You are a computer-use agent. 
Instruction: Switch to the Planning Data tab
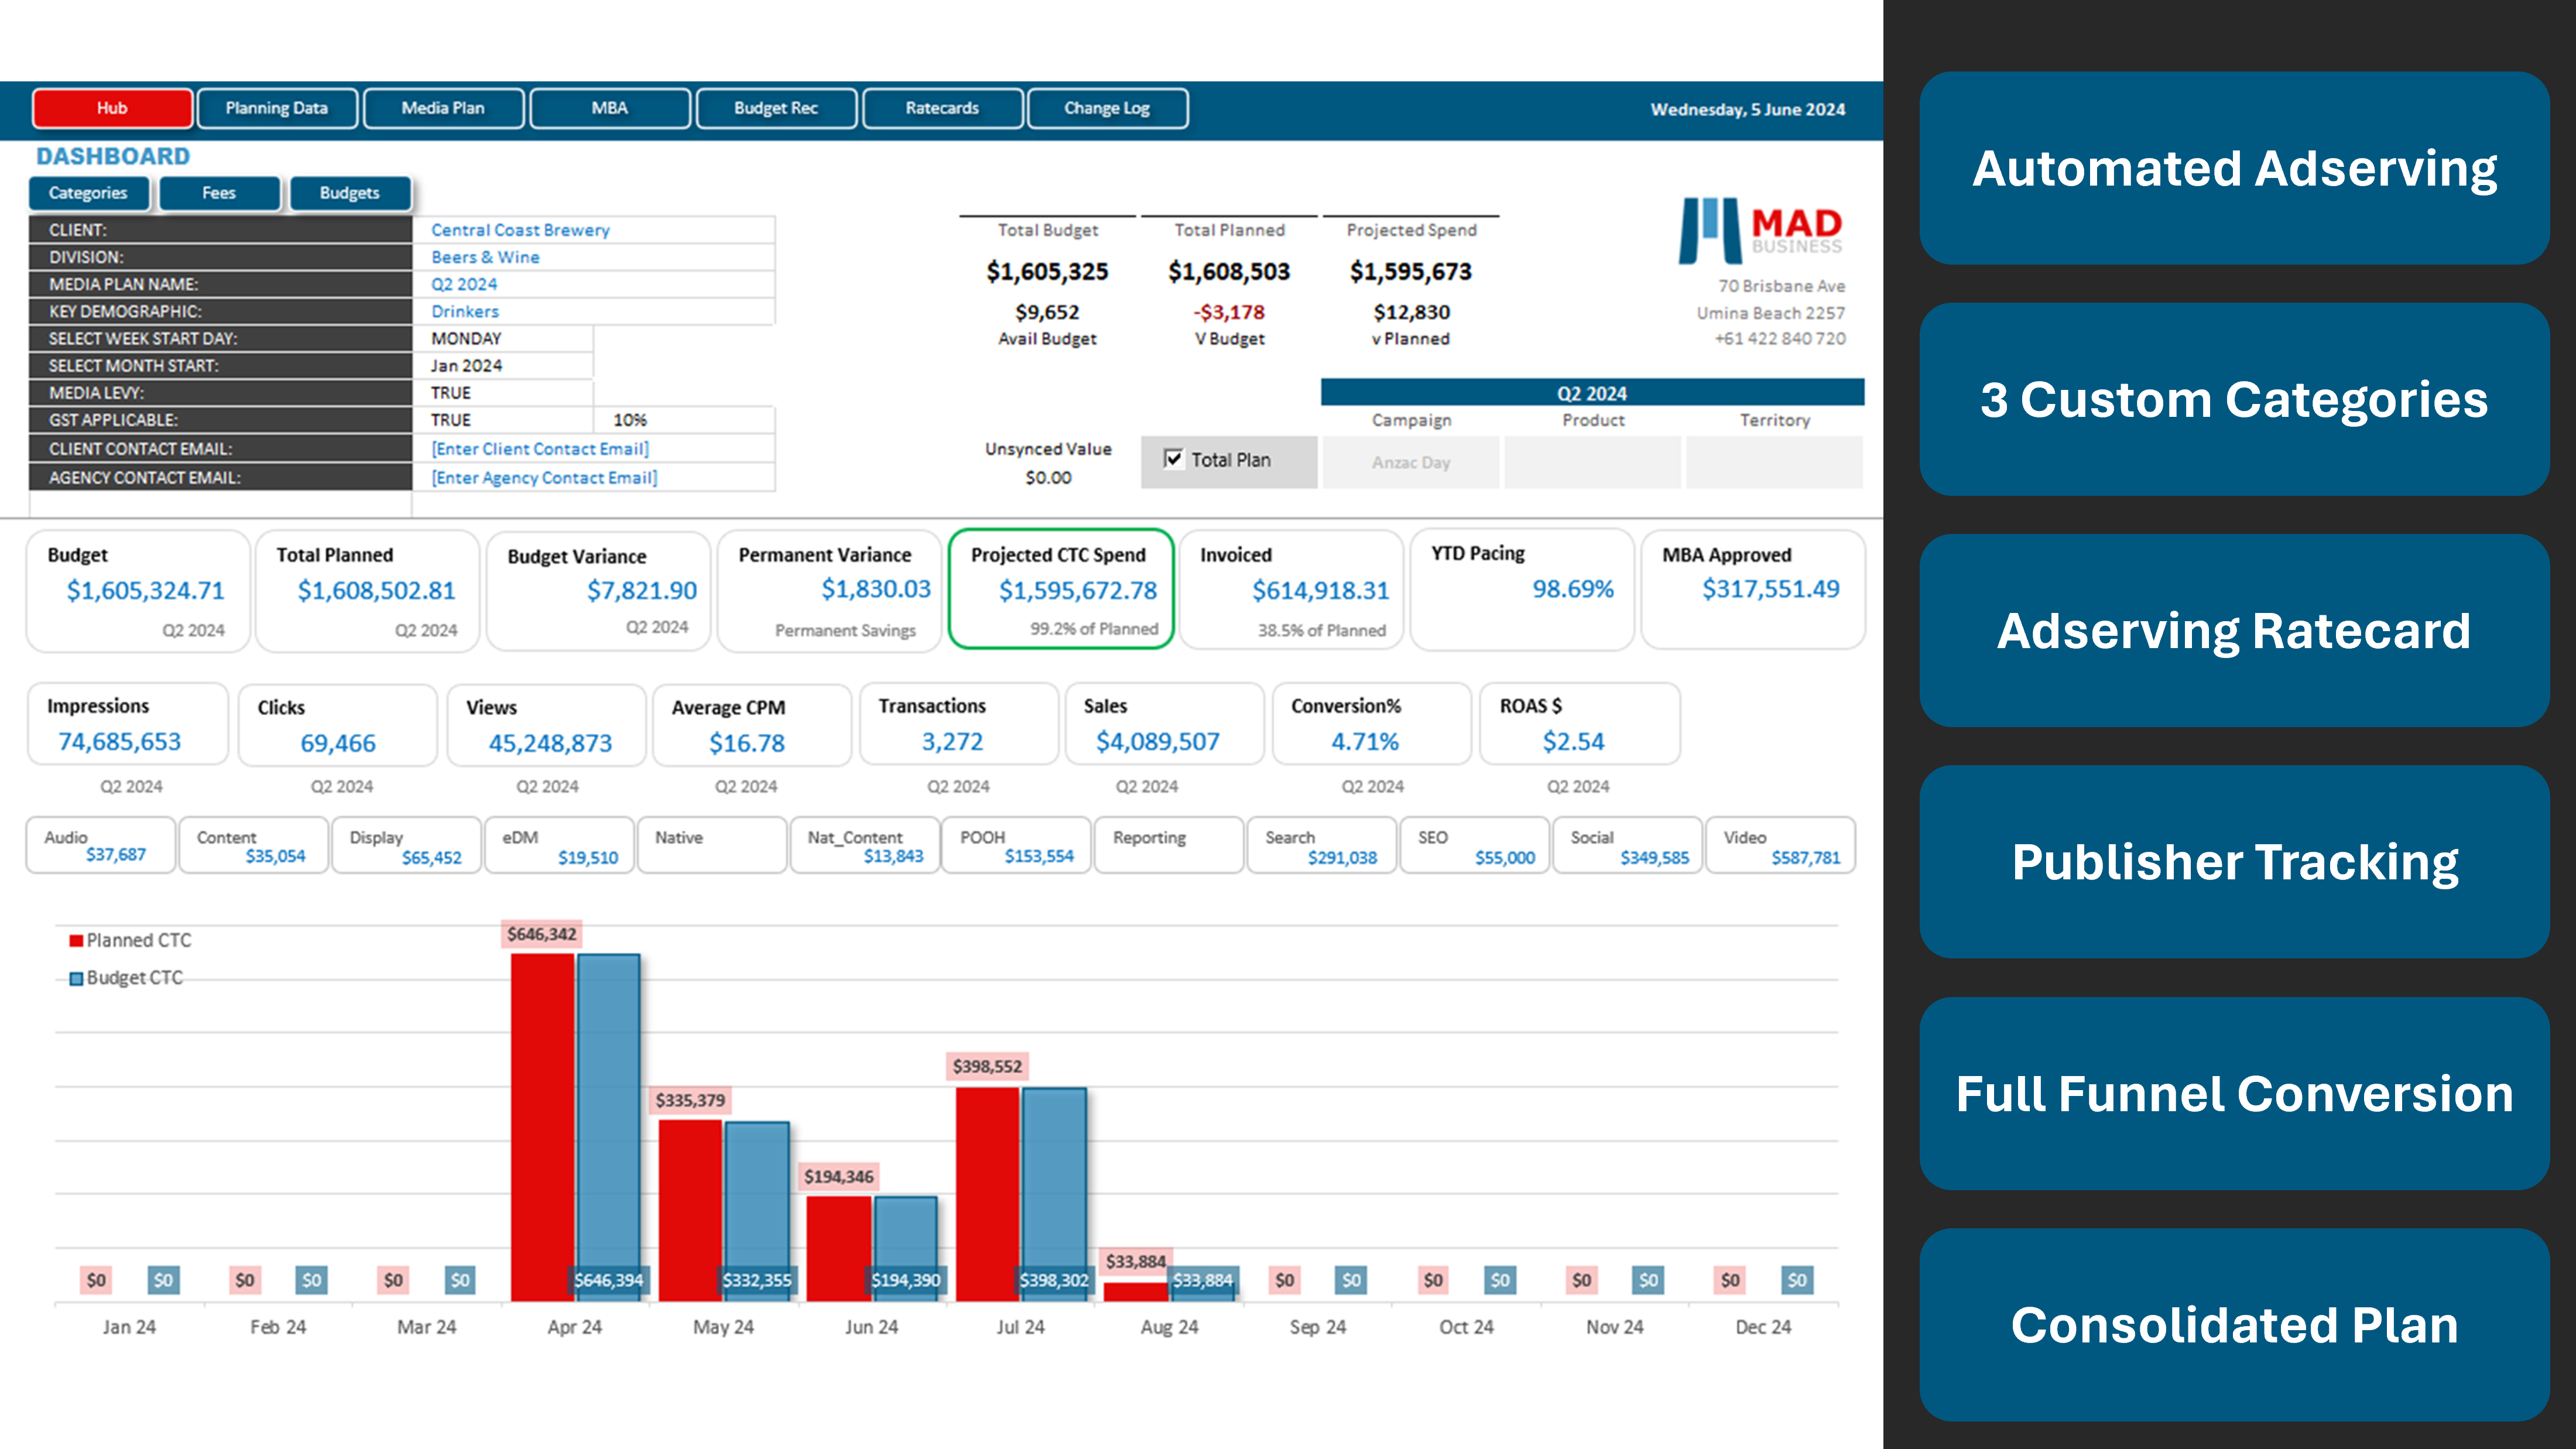tap(277, 108)
